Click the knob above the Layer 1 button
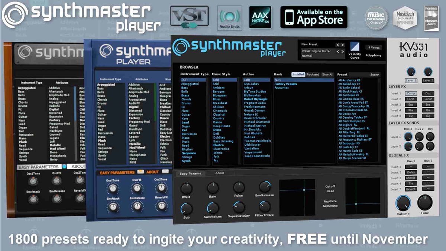This screenshot has height=251, width=446. pyautogui.click(x=411, y=71)
